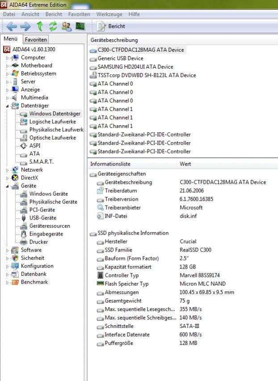Open the Bericht report toolbar button
Viewport: 278px width, 381px height.
[111, 26]
